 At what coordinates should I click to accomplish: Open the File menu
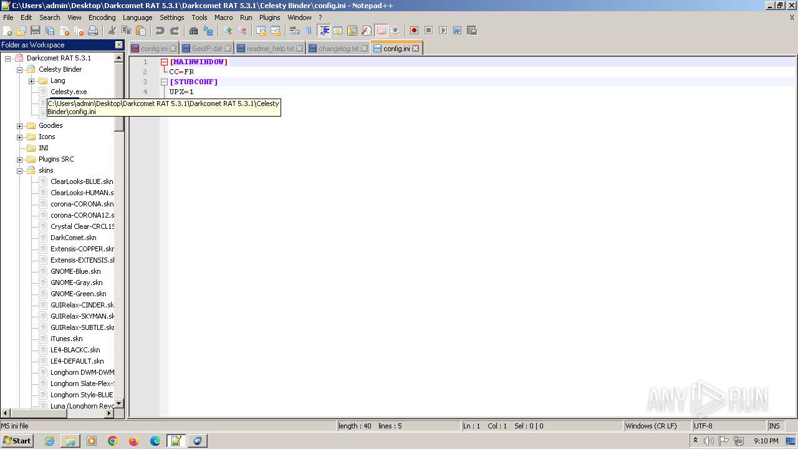pyautogui.click(x=8, y=17)
